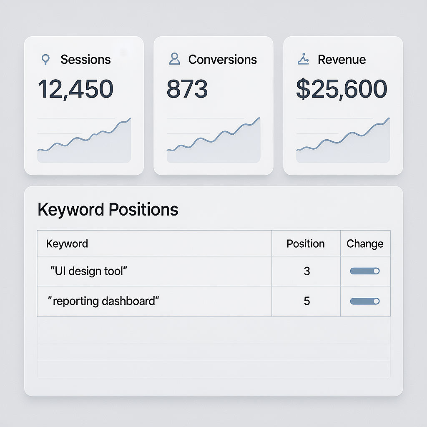Select the Keyword Positions tab heading
Screen dimensions: 427x427
coord(108,209)
